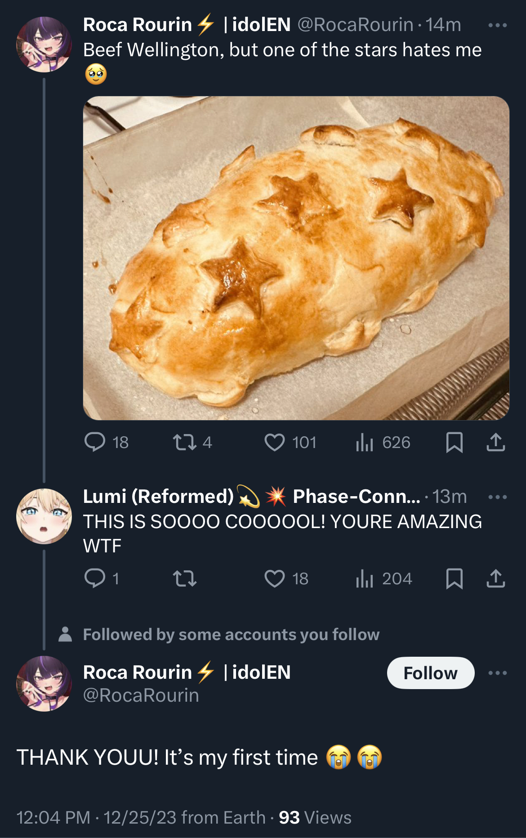
Task: Open Lumi's profile picture
Action: (x=44, y=516)
